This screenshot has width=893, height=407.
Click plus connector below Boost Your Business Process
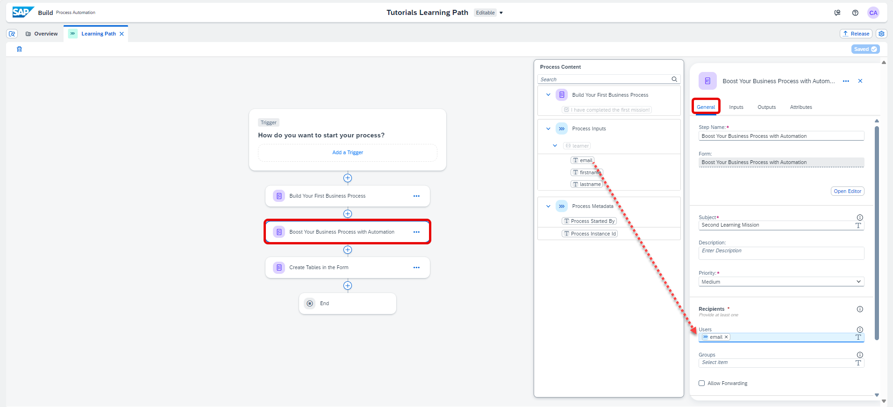pos(348,250)
